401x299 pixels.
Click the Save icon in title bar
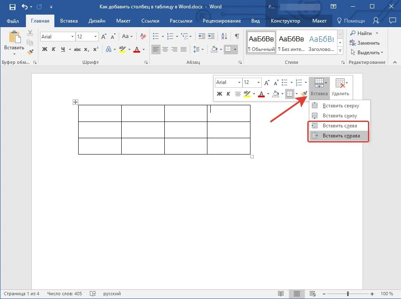pyautogui.click(x=12, y=7)
